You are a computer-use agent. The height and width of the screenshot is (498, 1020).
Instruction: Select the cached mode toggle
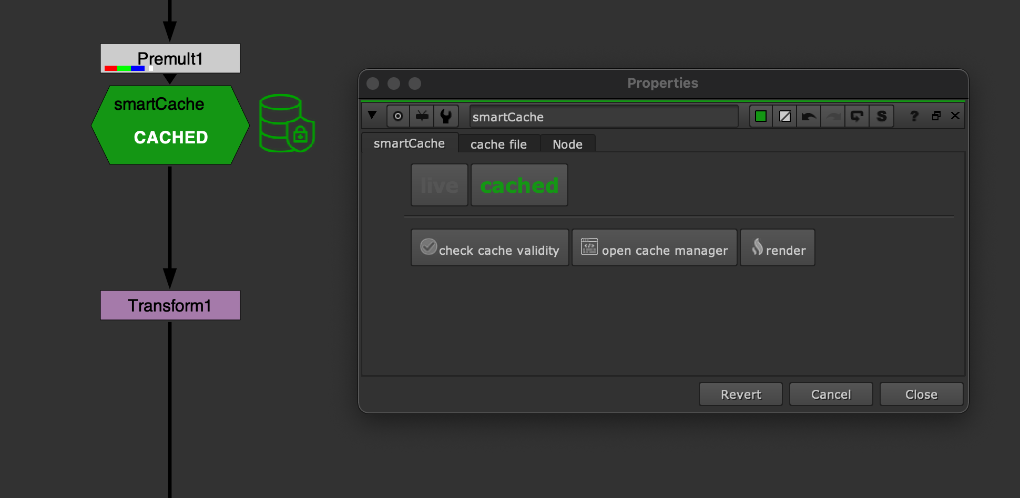click(x=519, y=185)
